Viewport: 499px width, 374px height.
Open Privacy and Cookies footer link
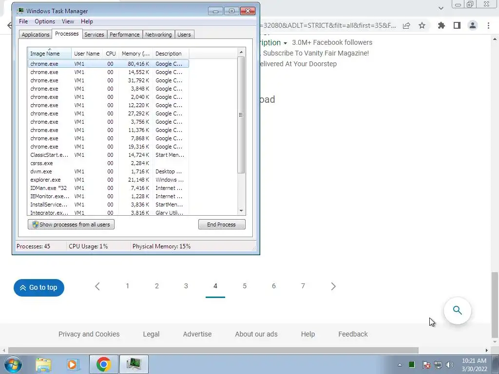tap(89, 334)
